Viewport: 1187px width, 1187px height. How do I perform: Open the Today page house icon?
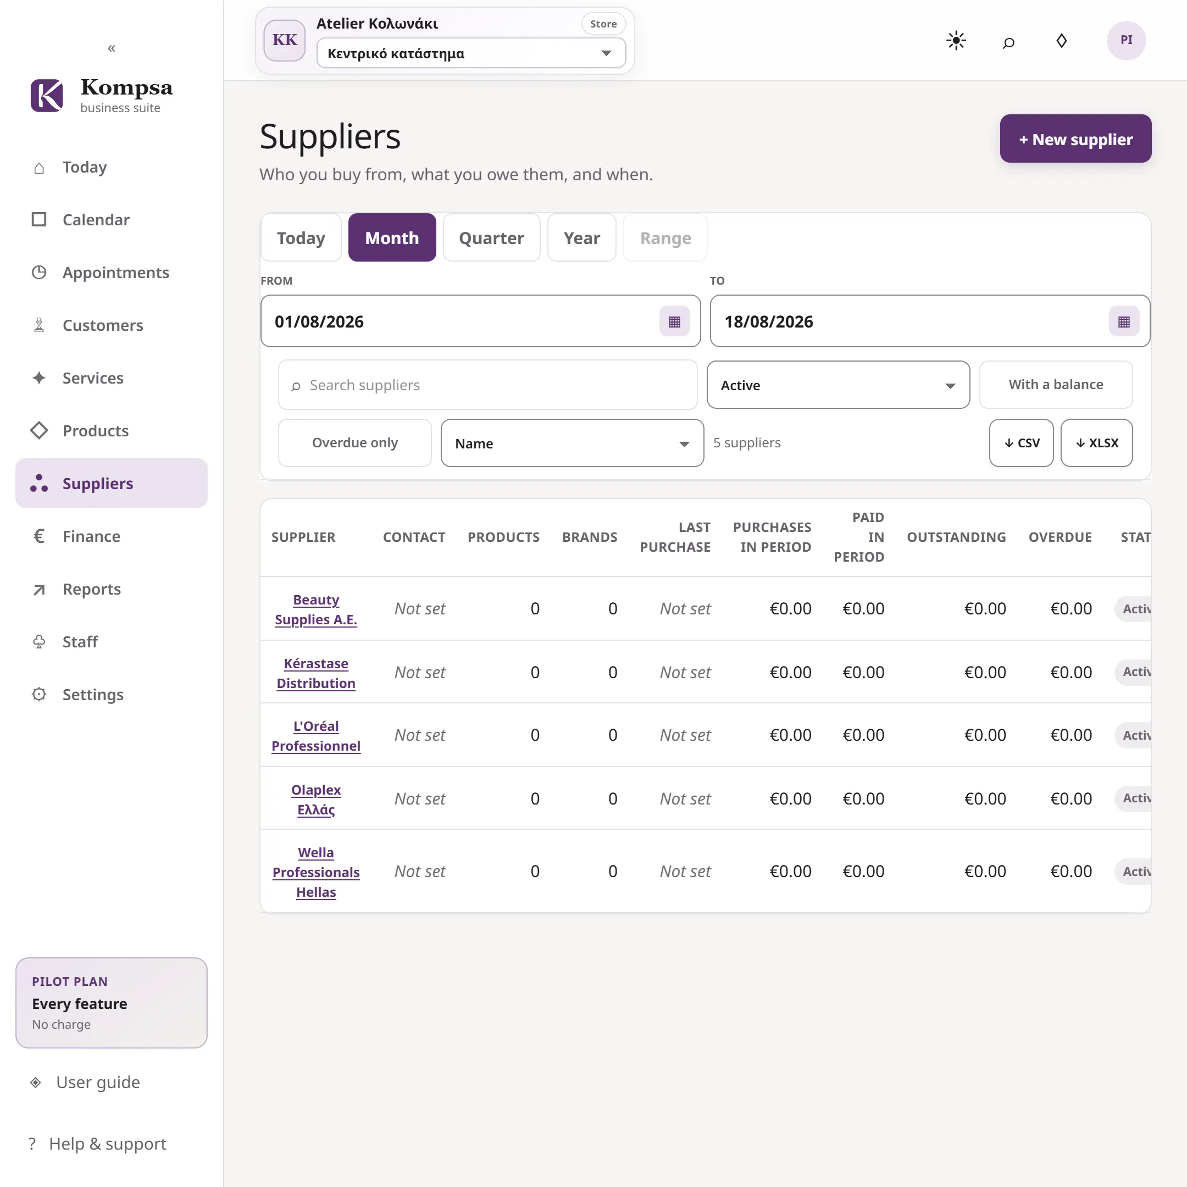pos(38,168)
